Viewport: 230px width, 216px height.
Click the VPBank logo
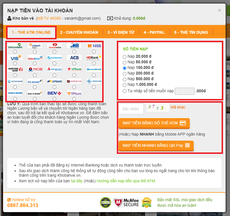(74, 69)
